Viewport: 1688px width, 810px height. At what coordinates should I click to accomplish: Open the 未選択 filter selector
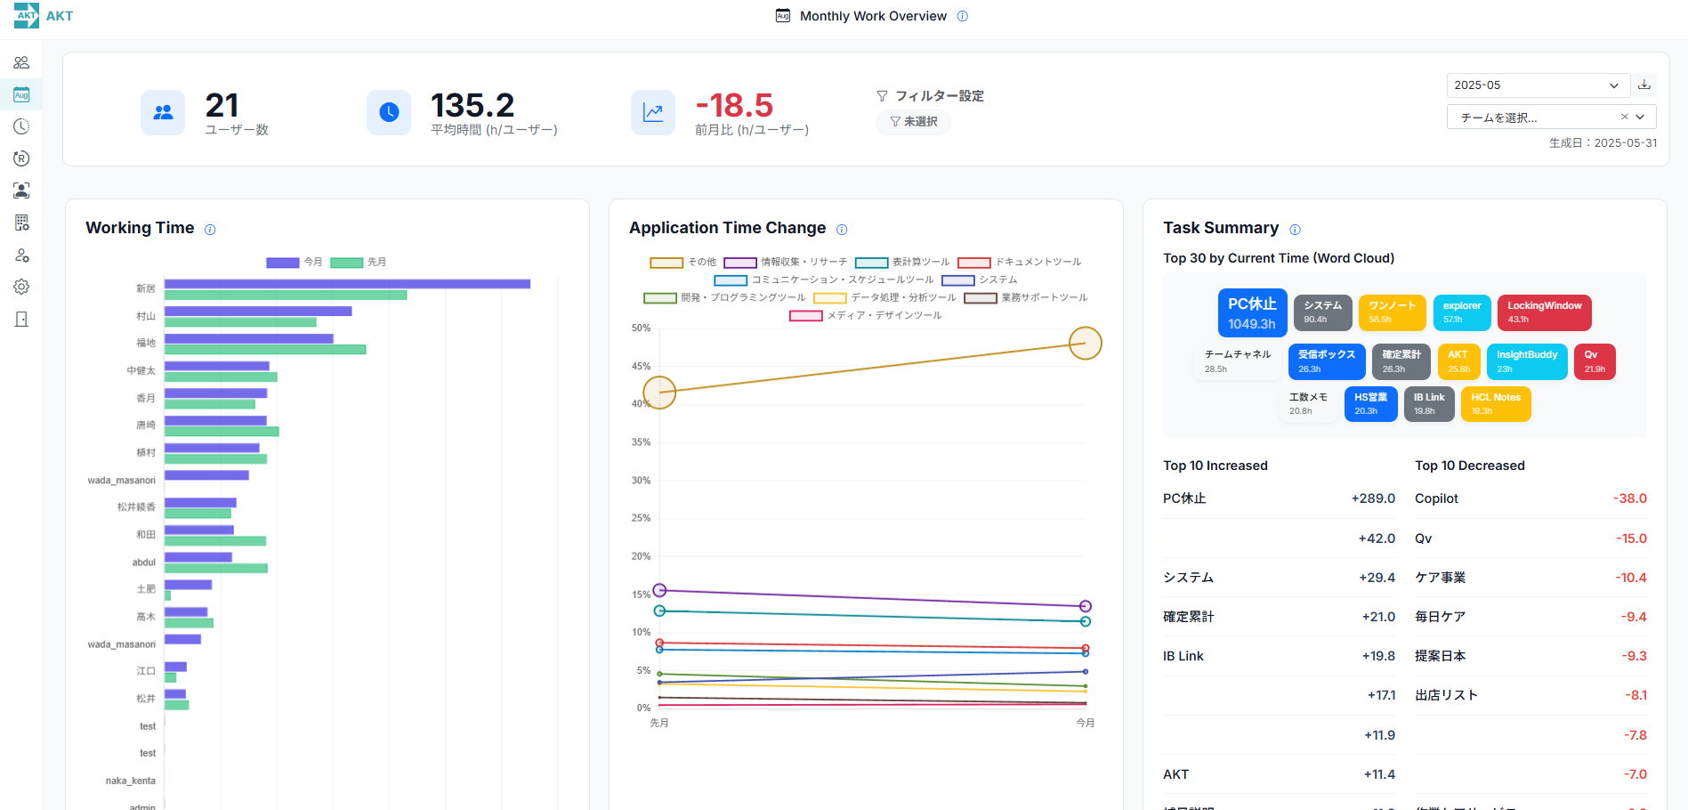(x=914, y=122)
